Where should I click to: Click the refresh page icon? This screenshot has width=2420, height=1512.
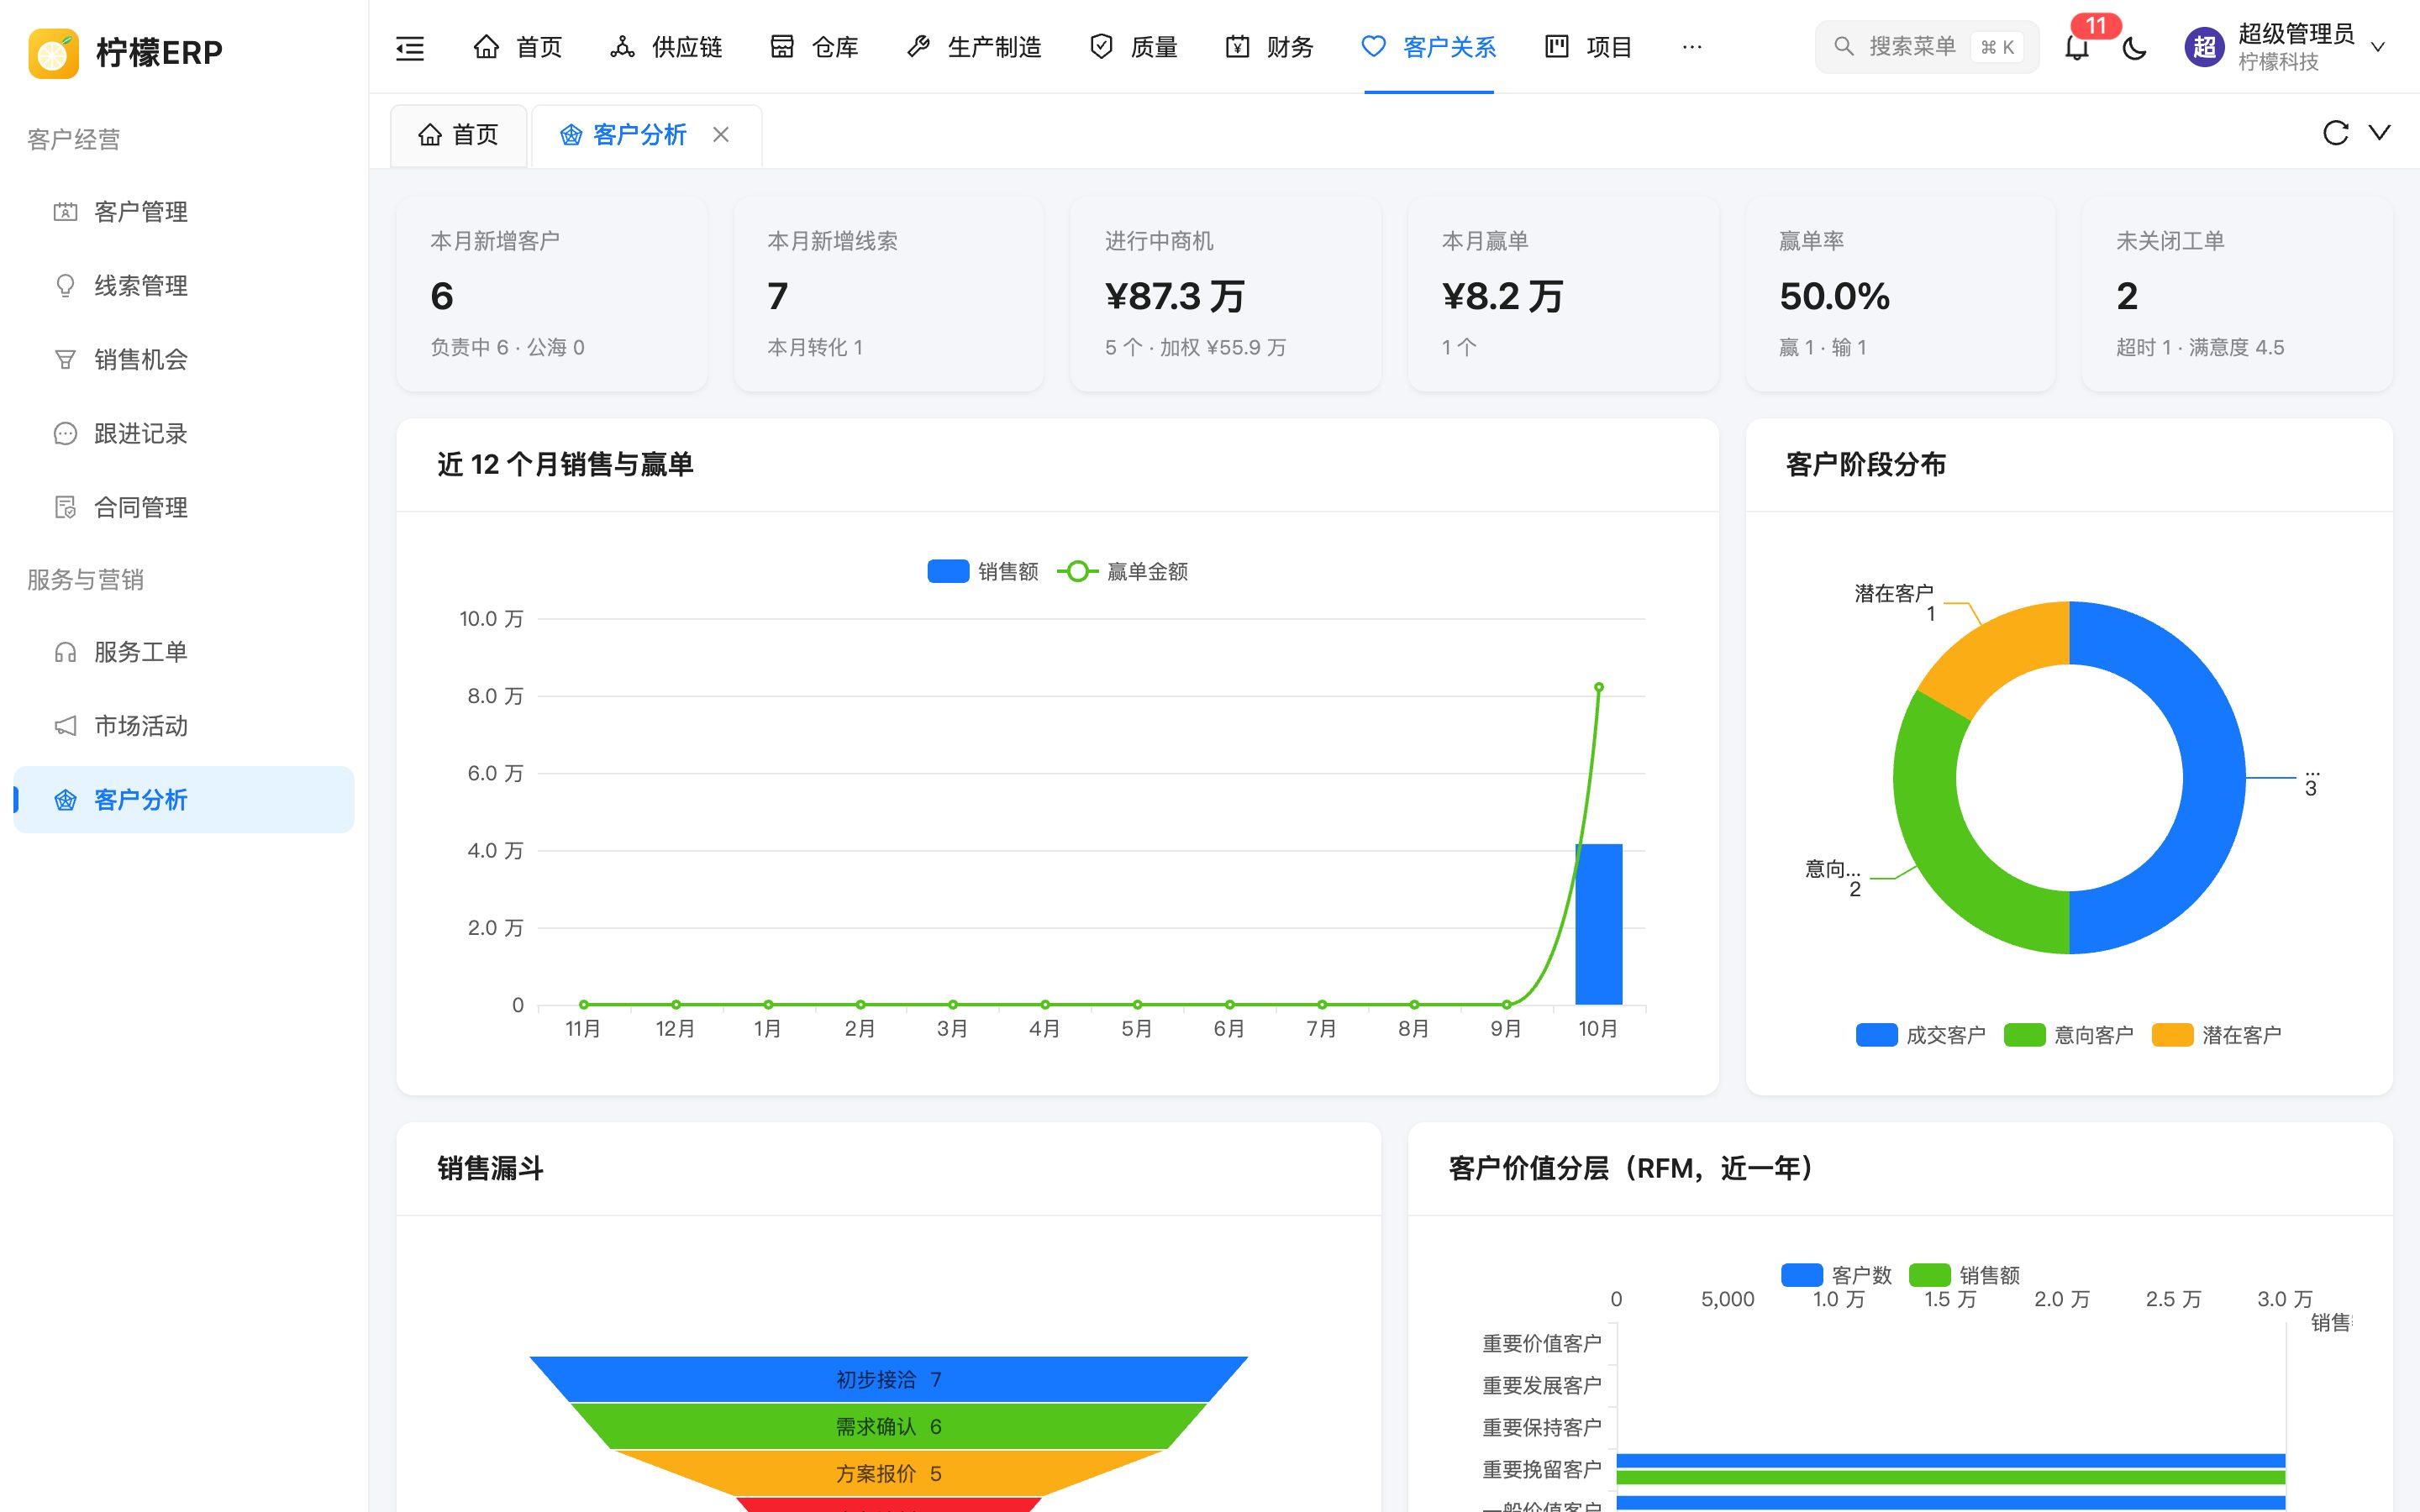[2335, 133]
